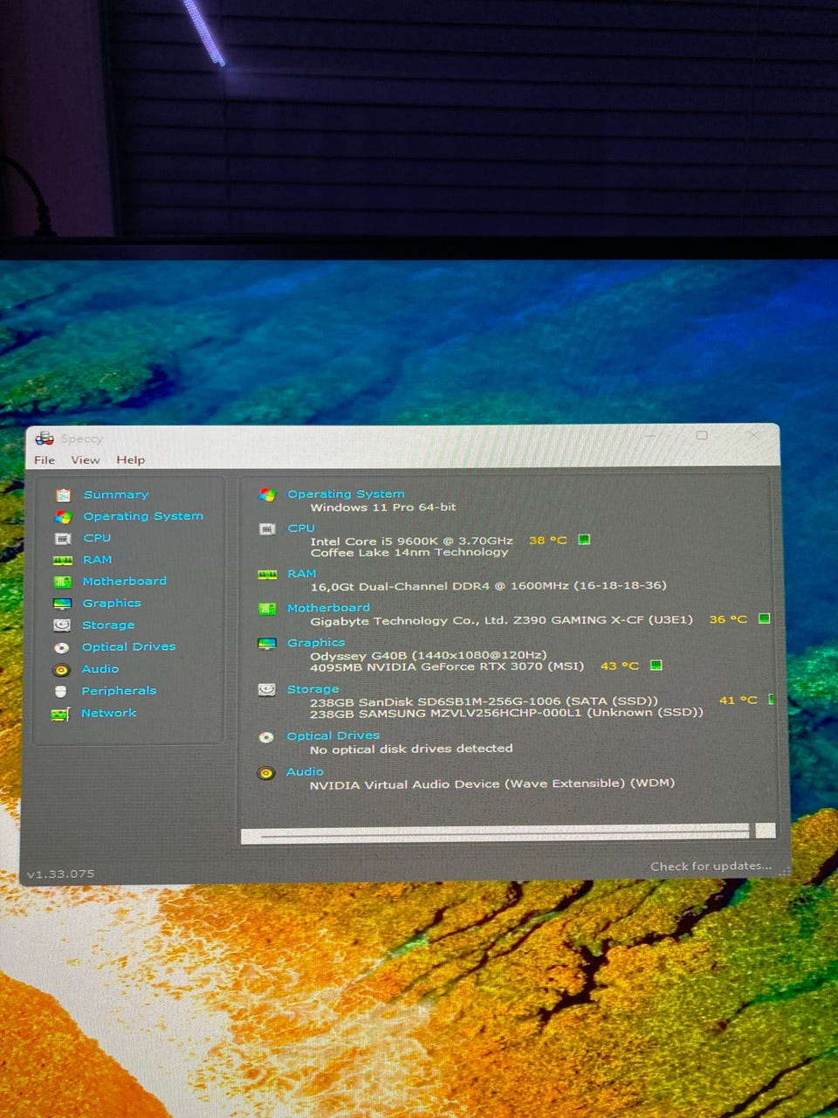Click the motherboard temperature 36 °C reading
The width and height of the screenshot is (838, 1118).
coord(728,619)
